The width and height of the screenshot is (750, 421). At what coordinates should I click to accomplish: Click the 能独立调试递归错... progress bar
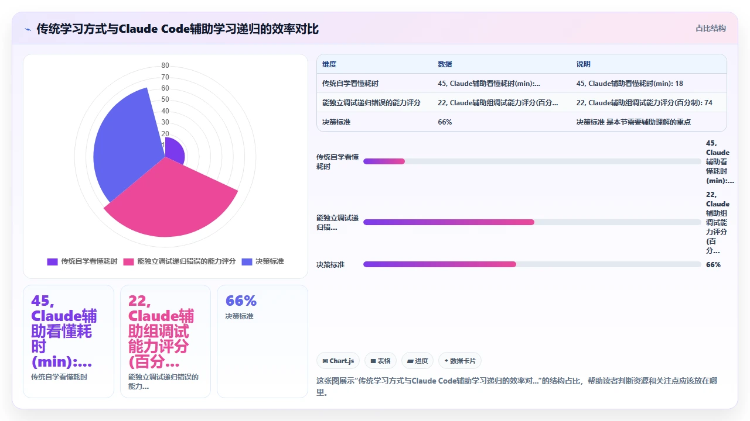pyautogui.click(x=532, y=222)
